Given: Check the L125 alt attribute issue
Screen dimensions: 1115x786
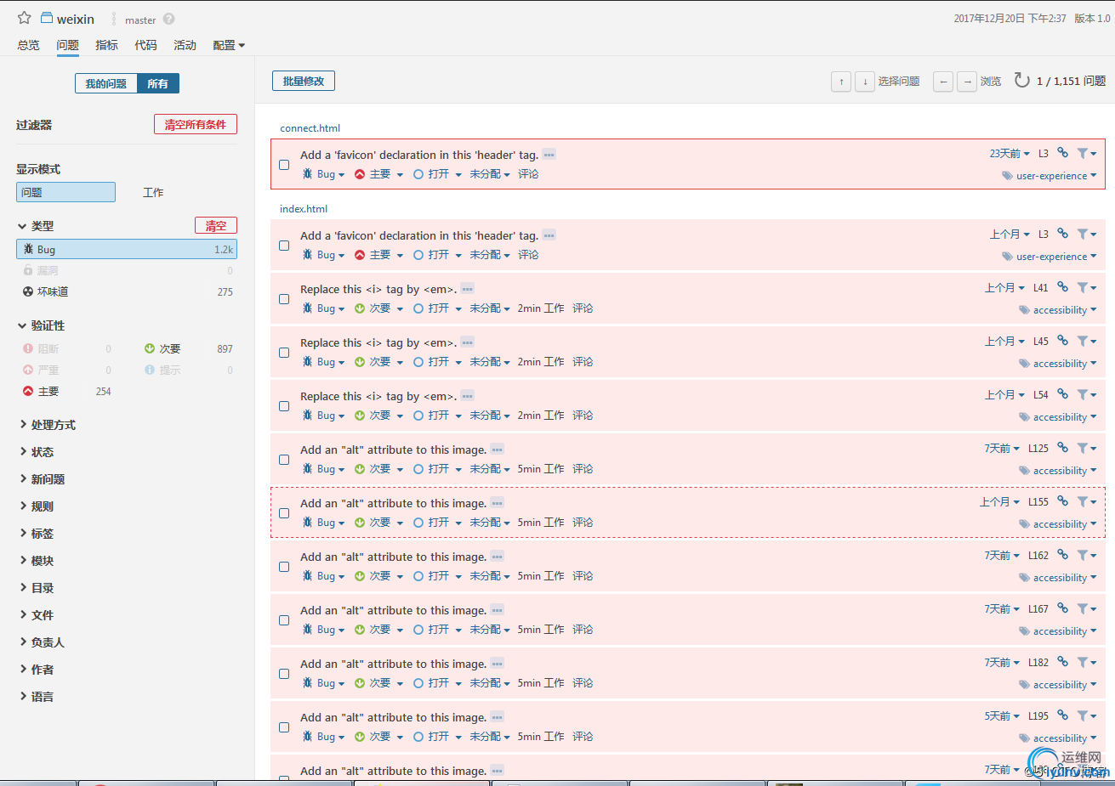Looking at the screenshot, I should click(x=284, y=460).
